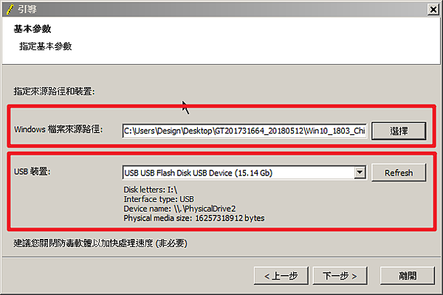443x295 pixels.
Task: Click the 指定來源路徑和裝置 label
Action: tap(54, 91)
